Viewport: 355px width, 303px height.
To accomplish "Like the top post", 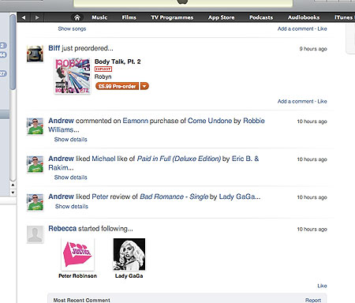I will (322, 28).
